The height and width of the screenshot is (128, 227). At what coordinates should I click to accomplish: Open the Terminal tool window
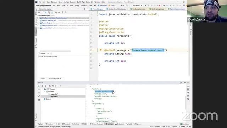point(66,124)
